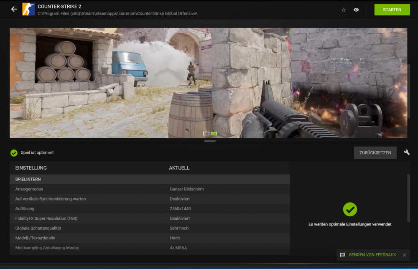418x269 pixels.
Task: Click the green check beside 'Spiel ist optimiert'
Action: pos(14,153)
